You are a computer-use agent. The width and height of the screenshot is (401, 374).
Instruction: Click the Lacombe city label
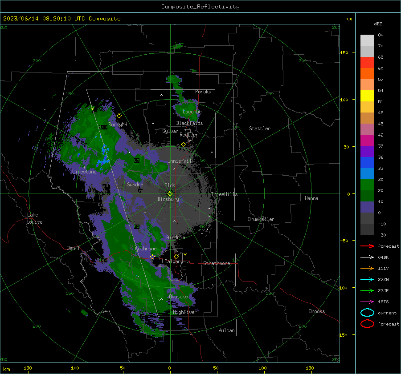pyautogui.click(x=192, y=112)
